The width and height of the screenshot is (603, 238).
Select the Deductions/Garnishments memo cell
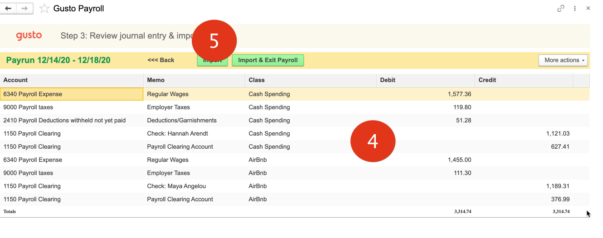click(195, 120)
